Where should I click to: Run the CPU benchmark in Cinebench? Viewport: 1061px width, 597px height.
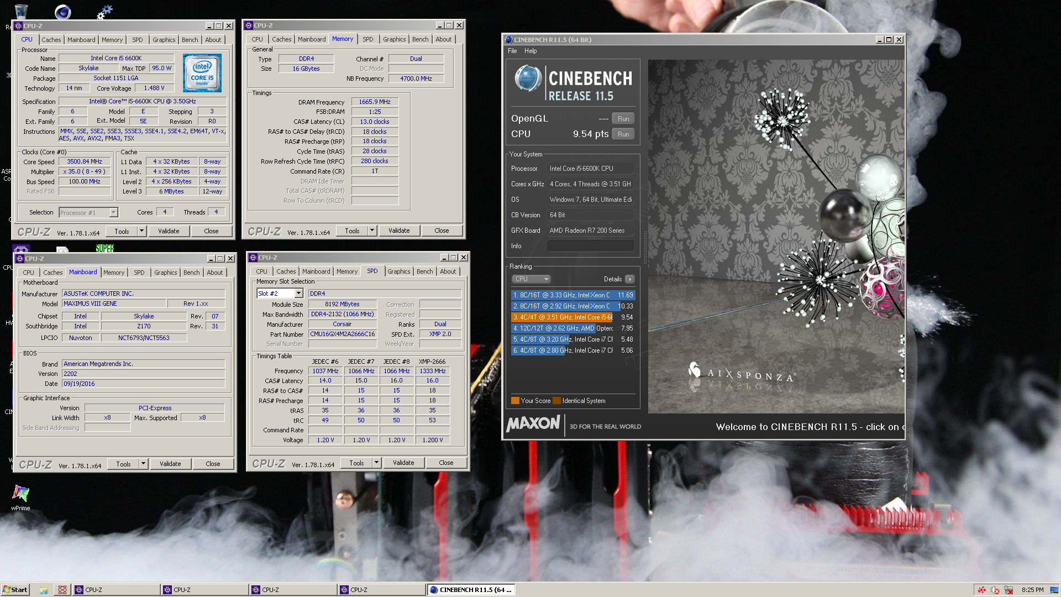623,134
